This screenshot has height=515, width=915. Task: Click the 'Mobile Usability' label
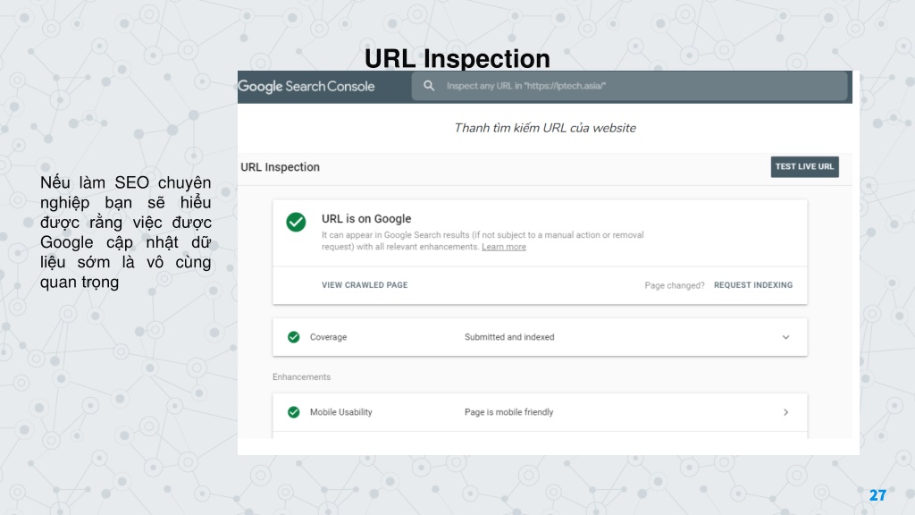340,412
